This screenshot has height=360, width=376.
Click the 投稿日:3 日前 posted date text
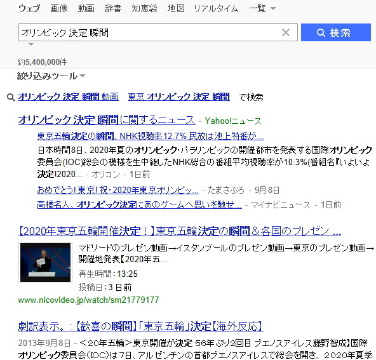coord(105,287)
